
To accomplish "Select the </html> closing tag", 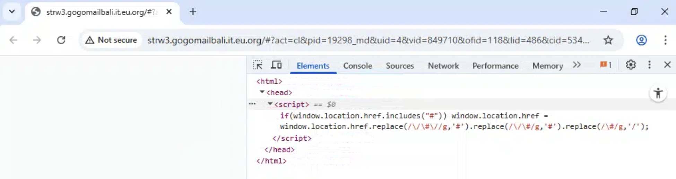I will click(271, 161).
